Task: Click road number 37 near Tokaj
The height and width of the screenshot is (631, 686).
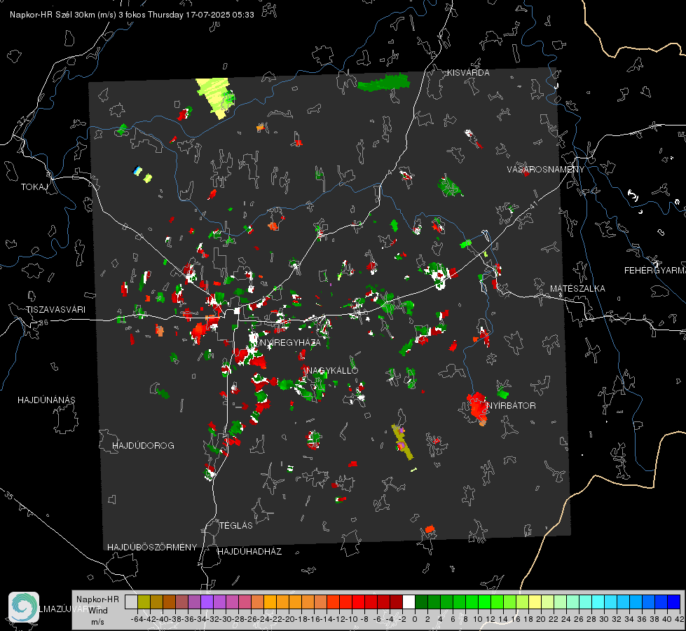Action: point(22,121)
